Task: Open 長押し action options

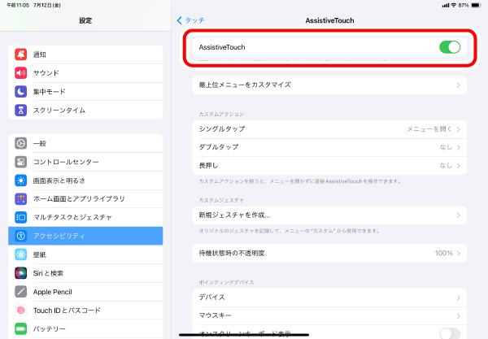Action: pos(329,165)
